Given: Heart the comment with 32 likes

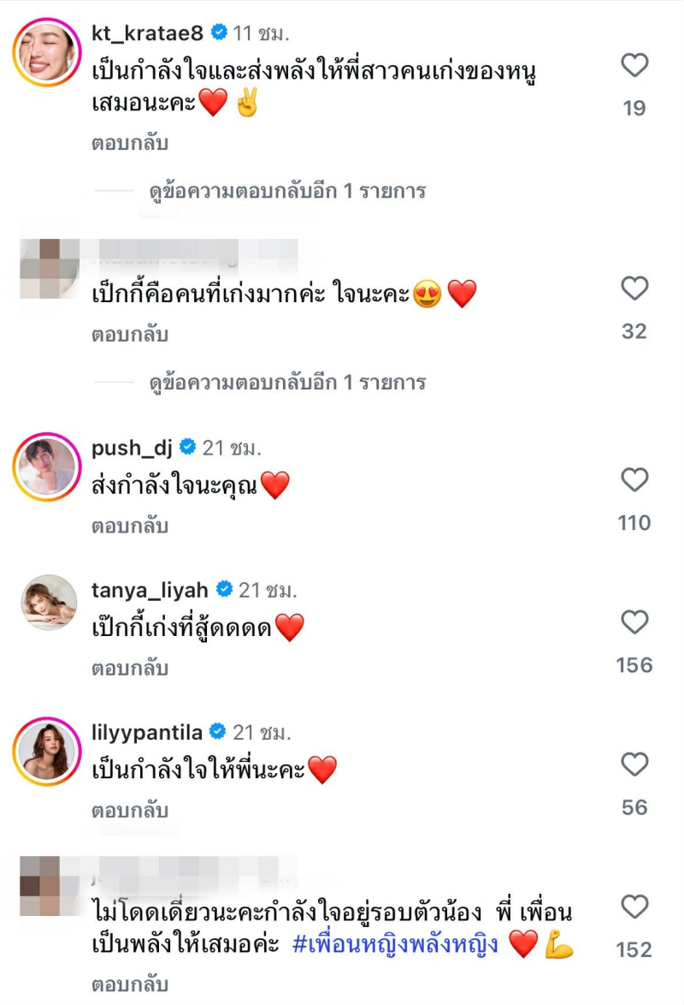Looking at the screenshot, I should point(634,288).
